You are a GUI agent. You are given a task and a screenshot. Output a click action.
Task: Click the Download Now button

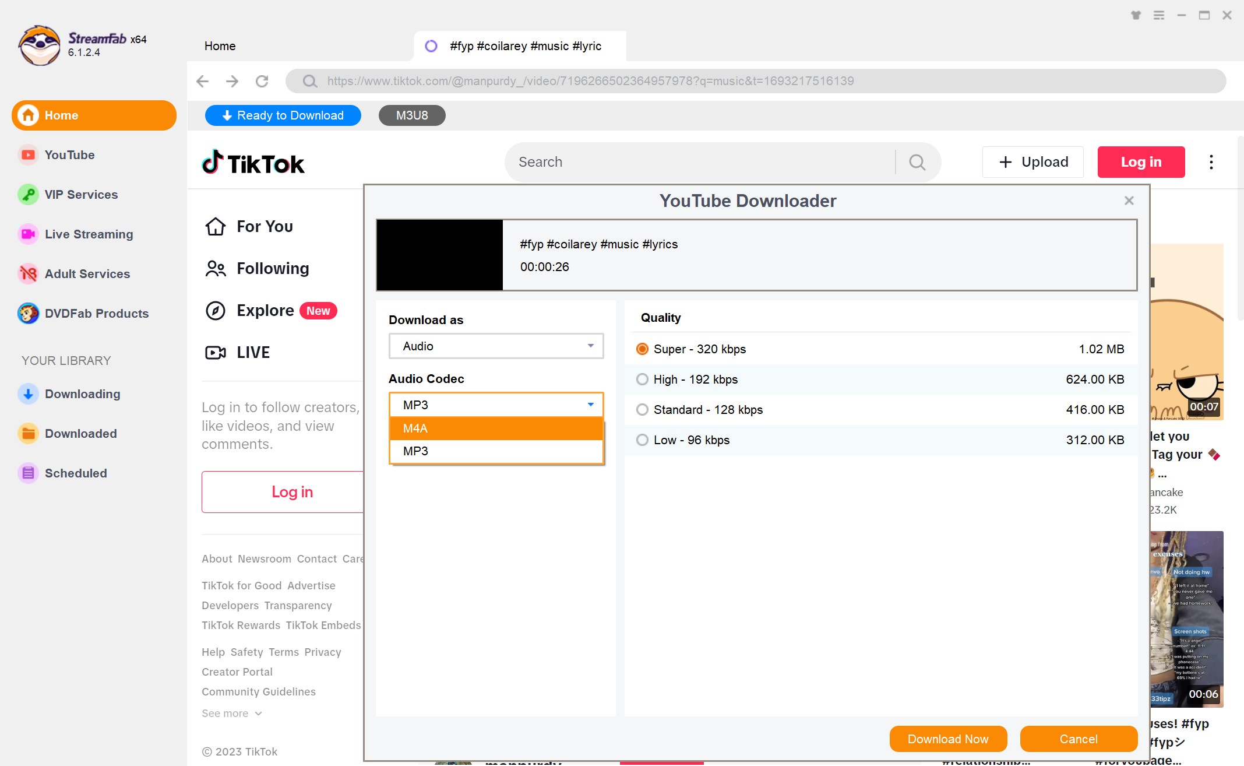(x=948, y=739)
